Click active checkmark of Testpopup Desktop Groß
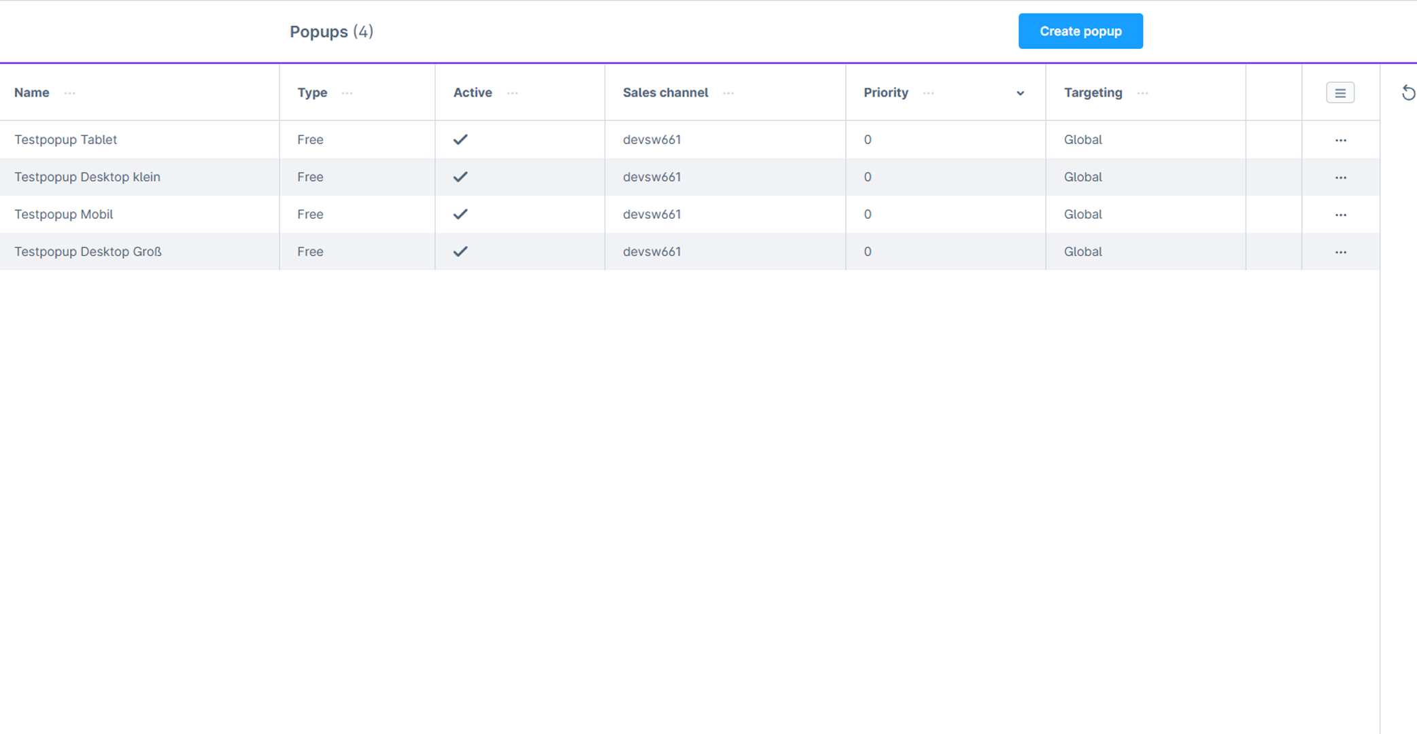 point(460,251)
